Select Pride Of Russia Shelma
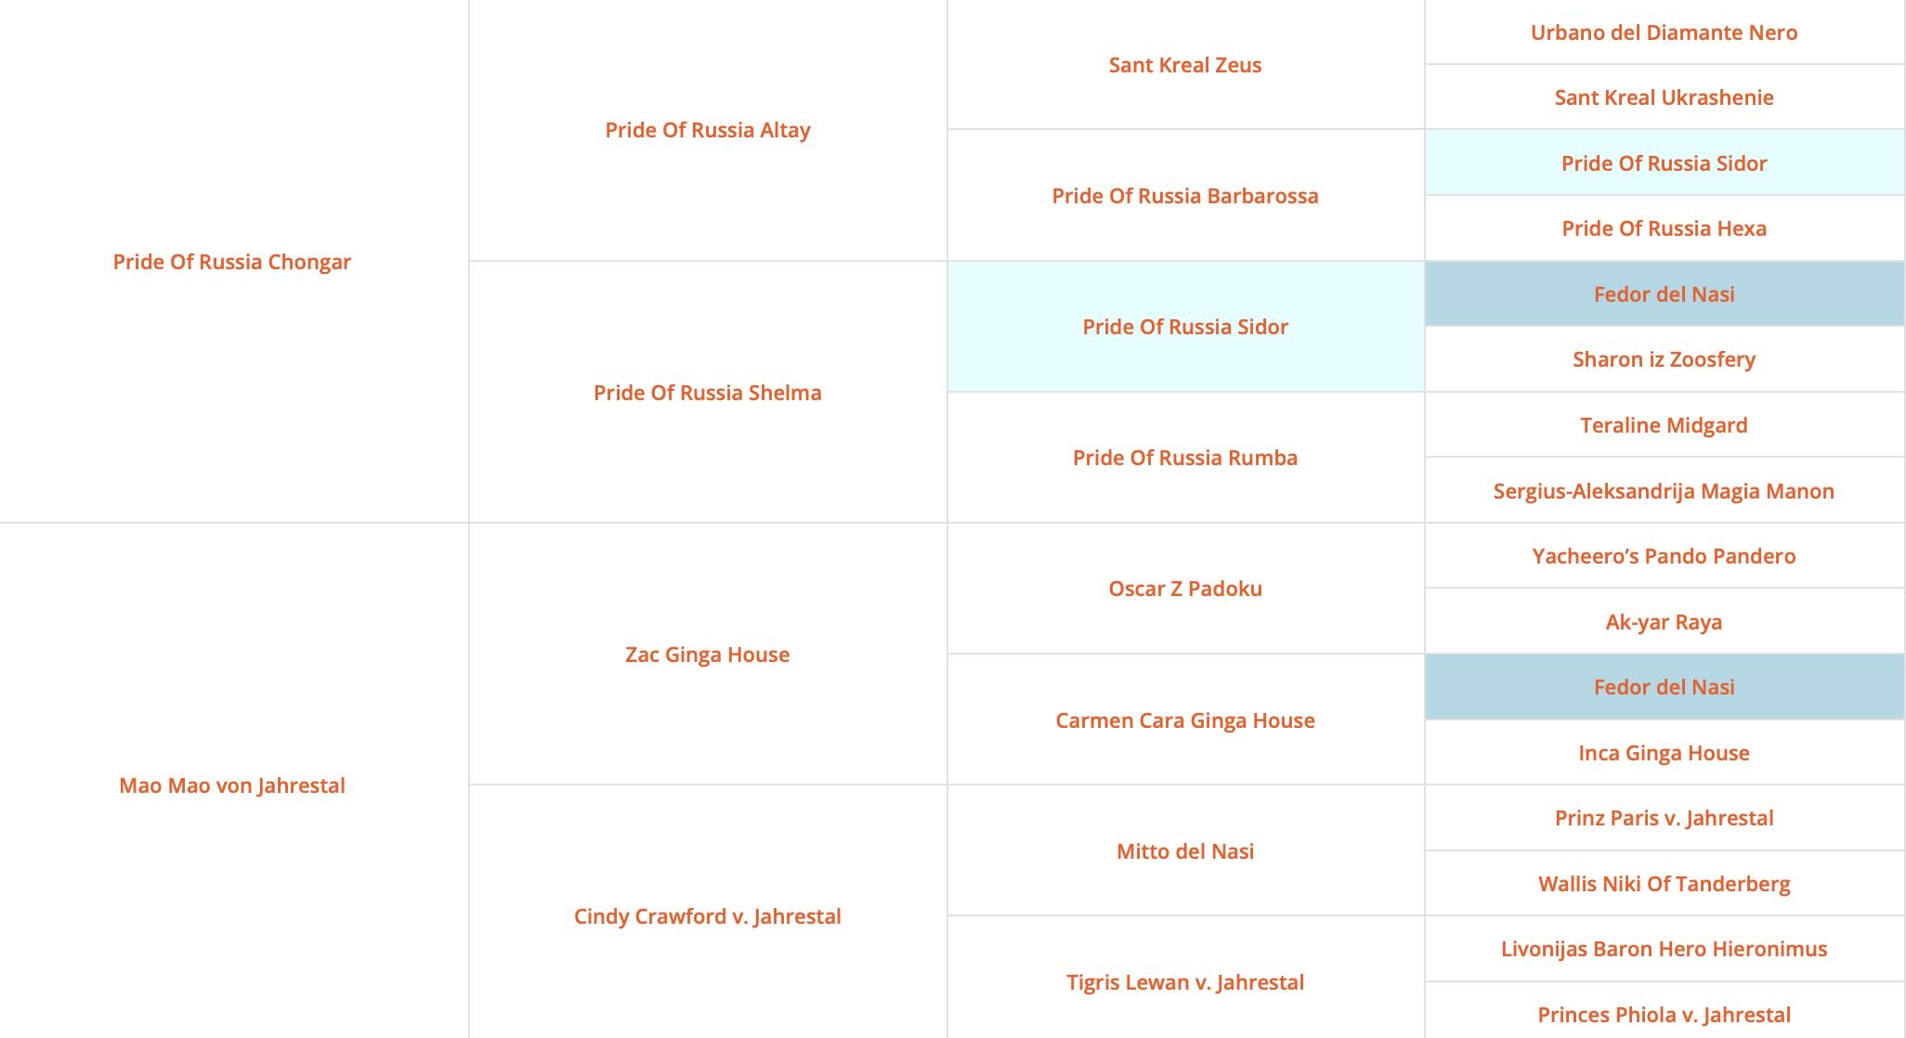Image resolution: width=1906 pixels, height=1038 pixels. (708, 393)
